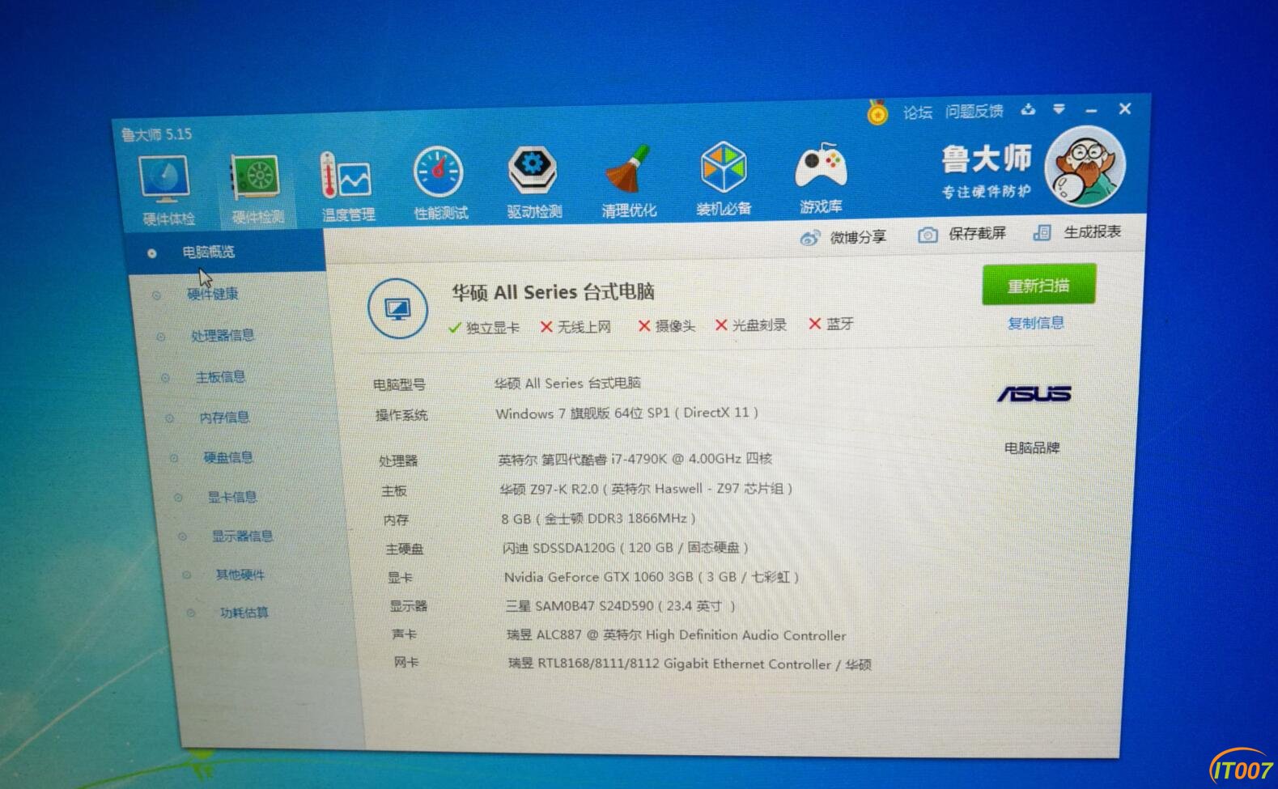Open the 论坛 forum link
Viewport: 1278px width, 789px height.
point(918,112)
